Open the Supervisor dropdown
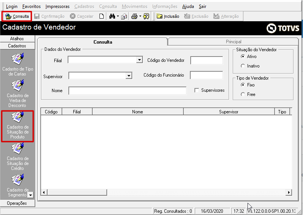The height and width of the screenshot is (215, 303). 129,76
